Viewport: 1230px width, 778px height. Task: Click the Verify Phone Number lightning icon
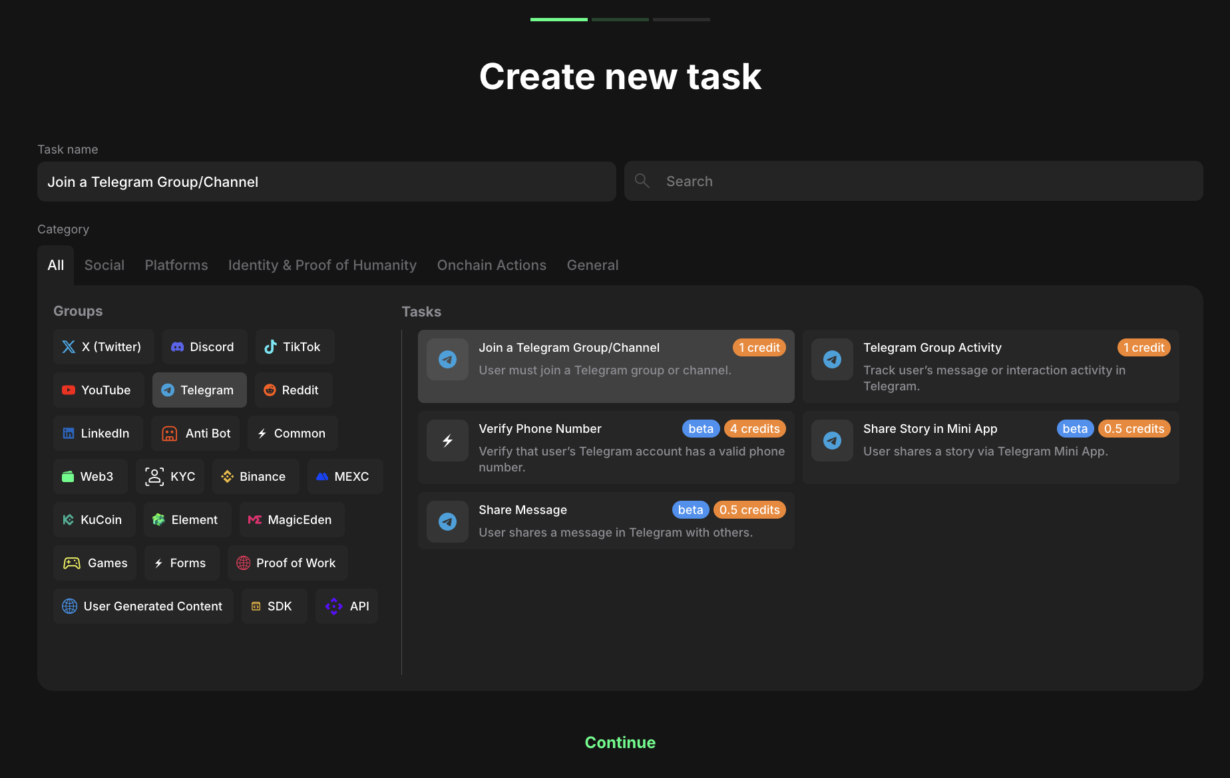(448, 441)
